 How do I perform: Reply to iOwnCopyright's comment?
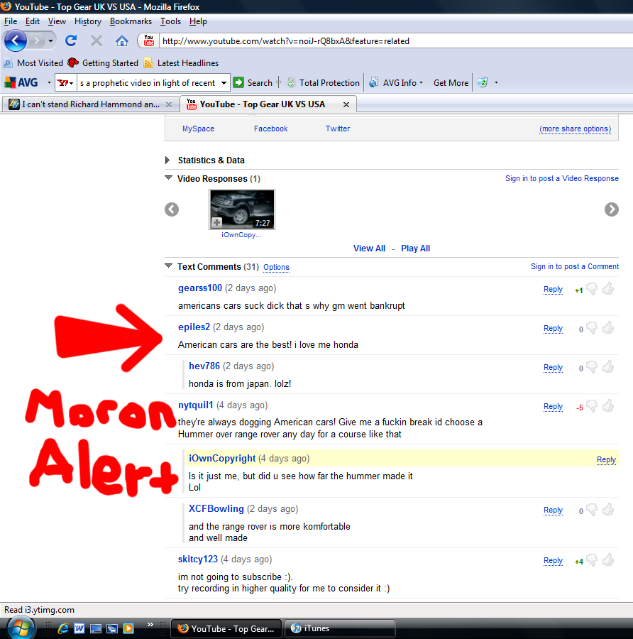[x=606, y=459]
